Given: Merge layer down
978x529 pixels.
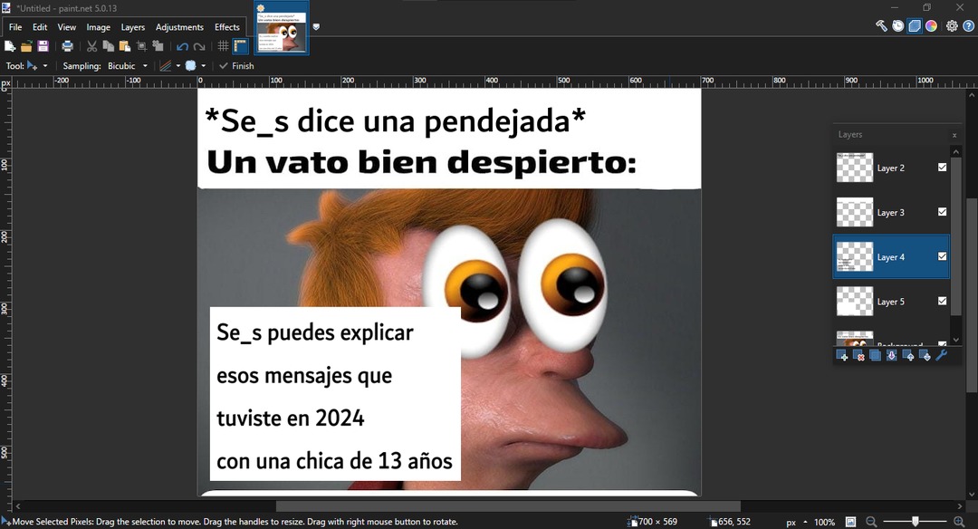Looking at the screenshot, I should (892, 356).
